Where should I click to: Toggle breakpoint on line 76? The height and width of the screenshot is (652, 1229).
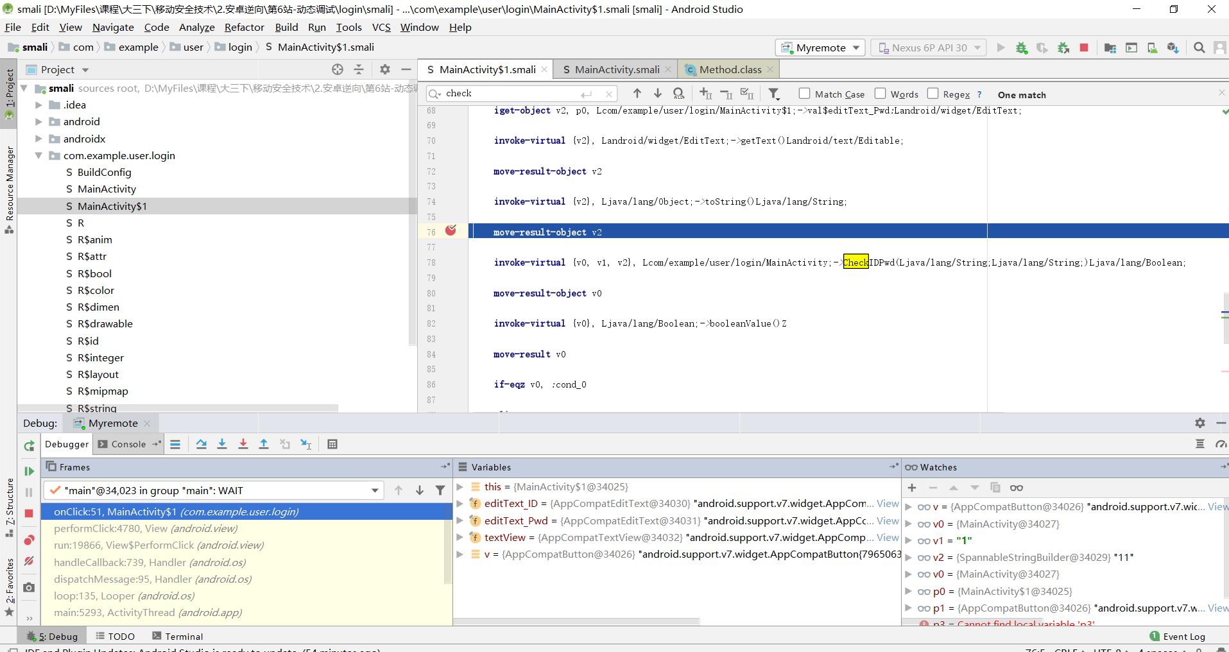click(451, 230)
